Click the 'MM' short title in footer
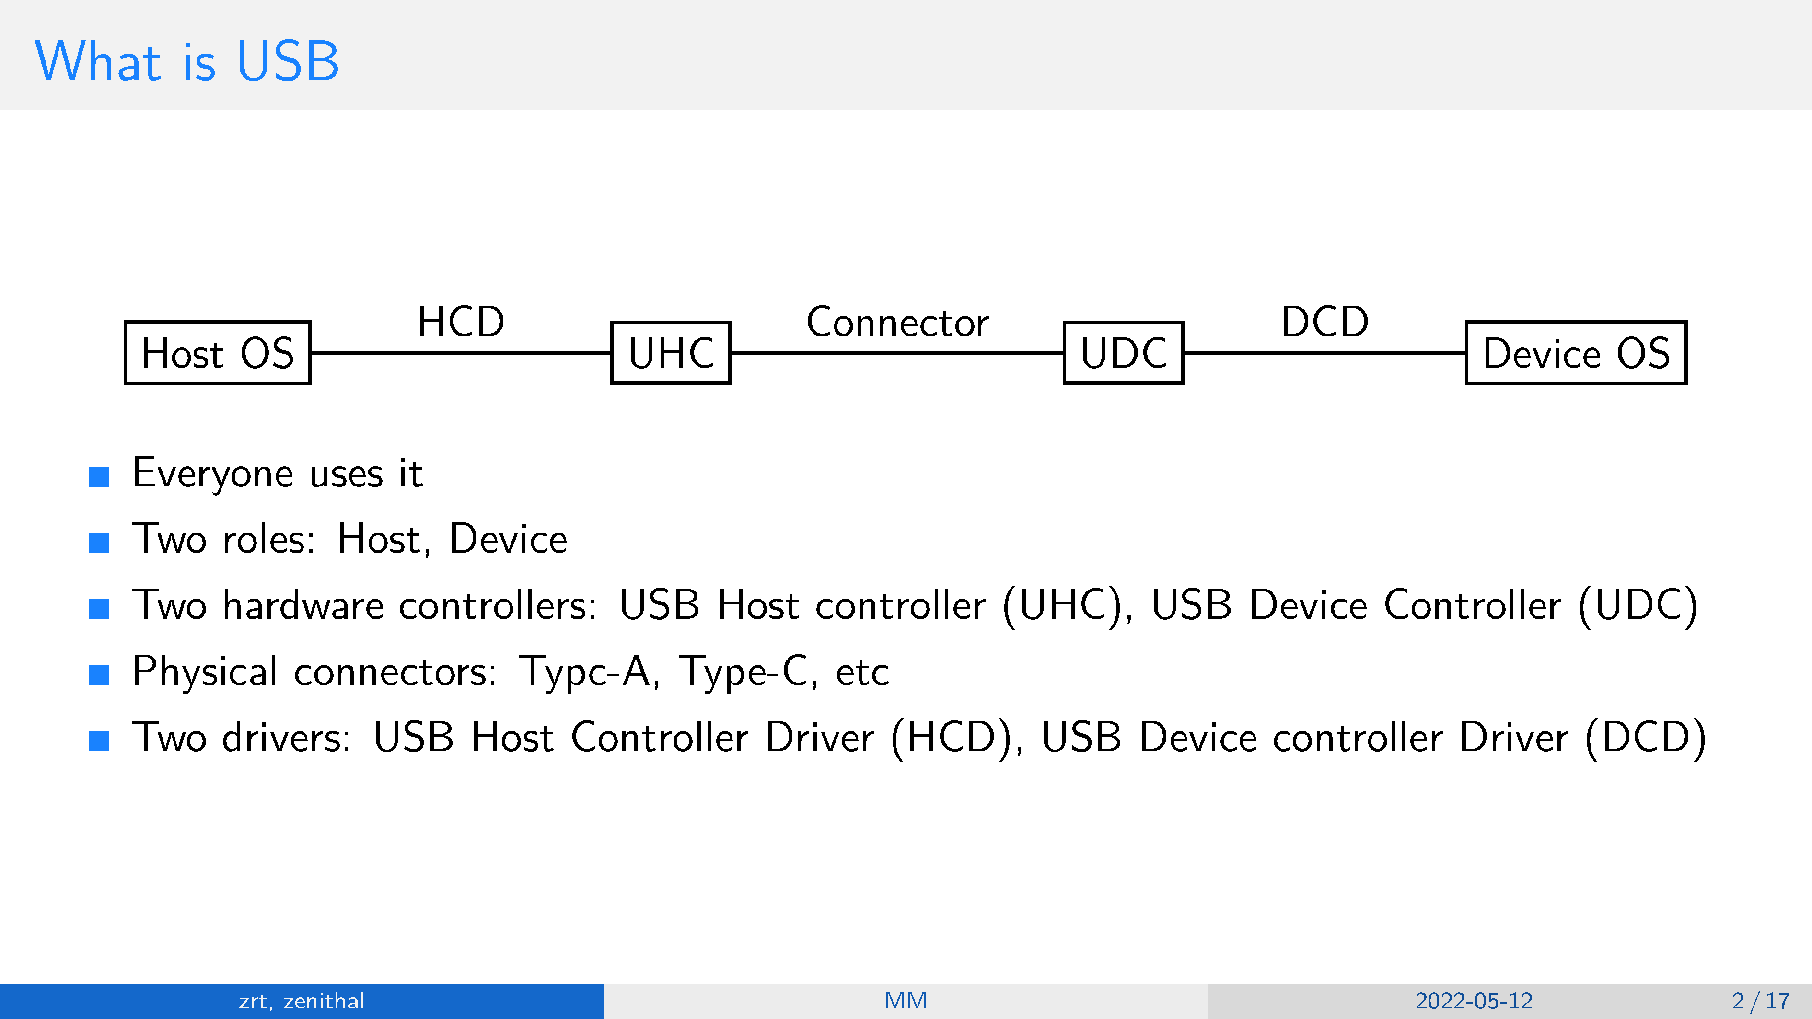1812x1019 pixels. click(x=906, y=1001)
